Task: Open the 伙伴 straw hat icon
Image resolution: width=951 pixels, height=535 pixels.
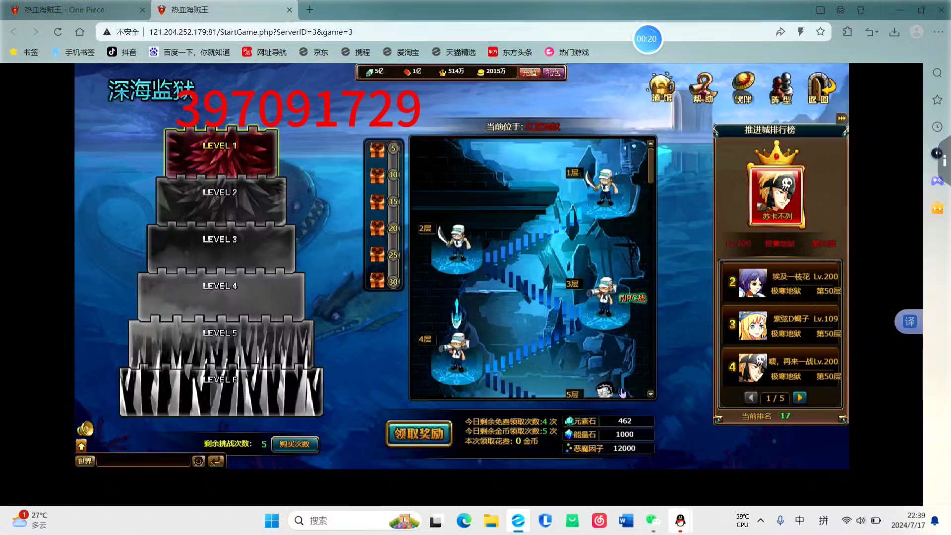Action: click(743, 88)
